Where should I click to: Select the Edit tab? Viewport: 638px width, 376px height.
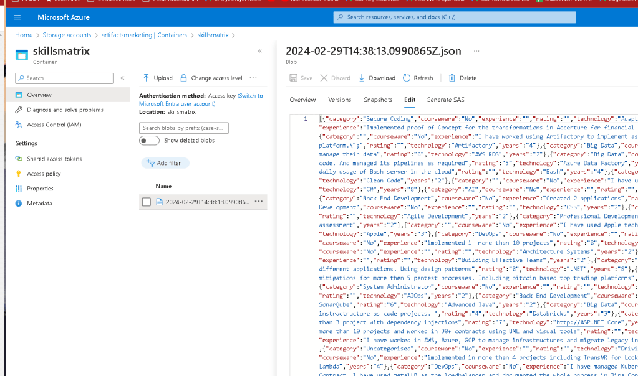click(x=410, y=100)
